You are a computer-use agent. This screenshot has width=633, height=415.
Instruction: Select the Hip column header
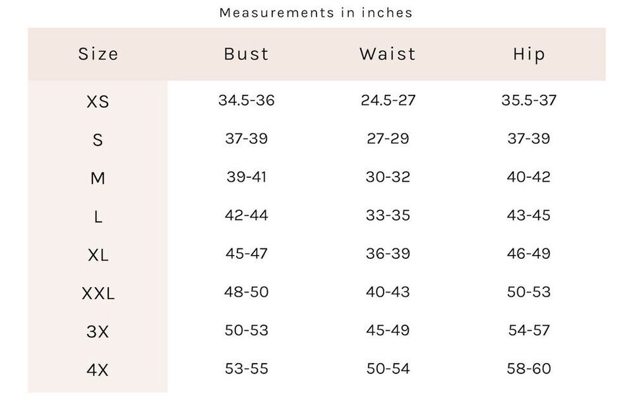(x=529, y=55)
